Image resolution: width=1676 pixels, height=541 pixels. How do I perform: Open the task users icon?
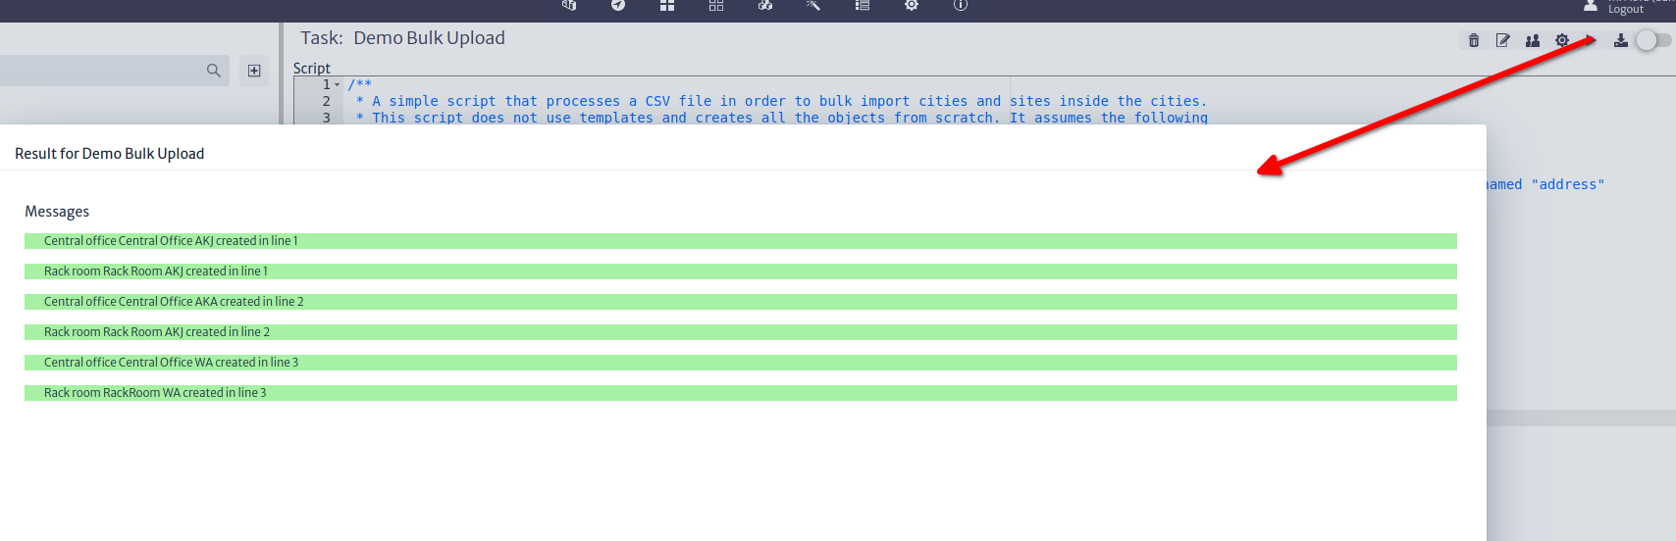tap(1532, 40)
